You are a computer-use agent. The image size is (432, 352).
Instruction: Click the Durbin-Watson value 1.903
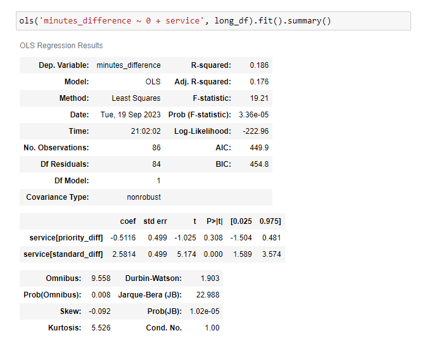210,278
